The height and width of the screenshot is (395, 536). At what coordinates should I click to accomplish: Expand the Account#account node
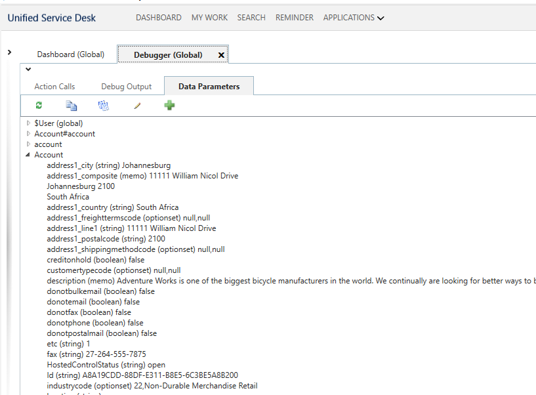coord(27,133)
